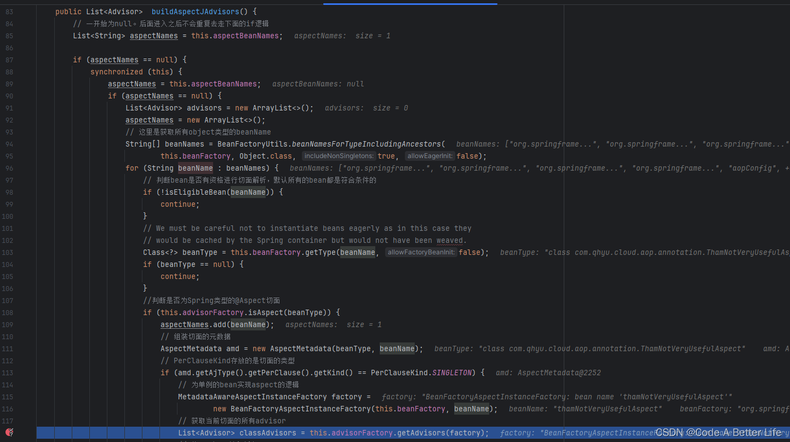The width and height of the screenshot is (790, 442).
Task: Click the includeNonSingletons parameter hint
Action: [x=339, y=156]
